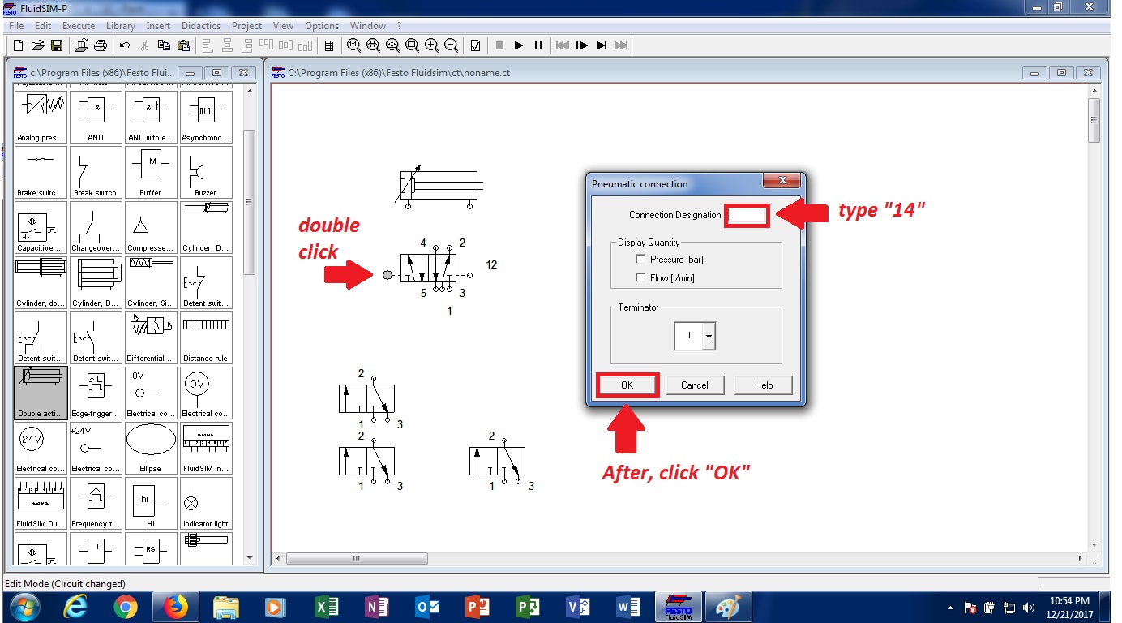
Task: Click the library panel vertical scrollbar thumb
Action: click(x=249, y=201)
